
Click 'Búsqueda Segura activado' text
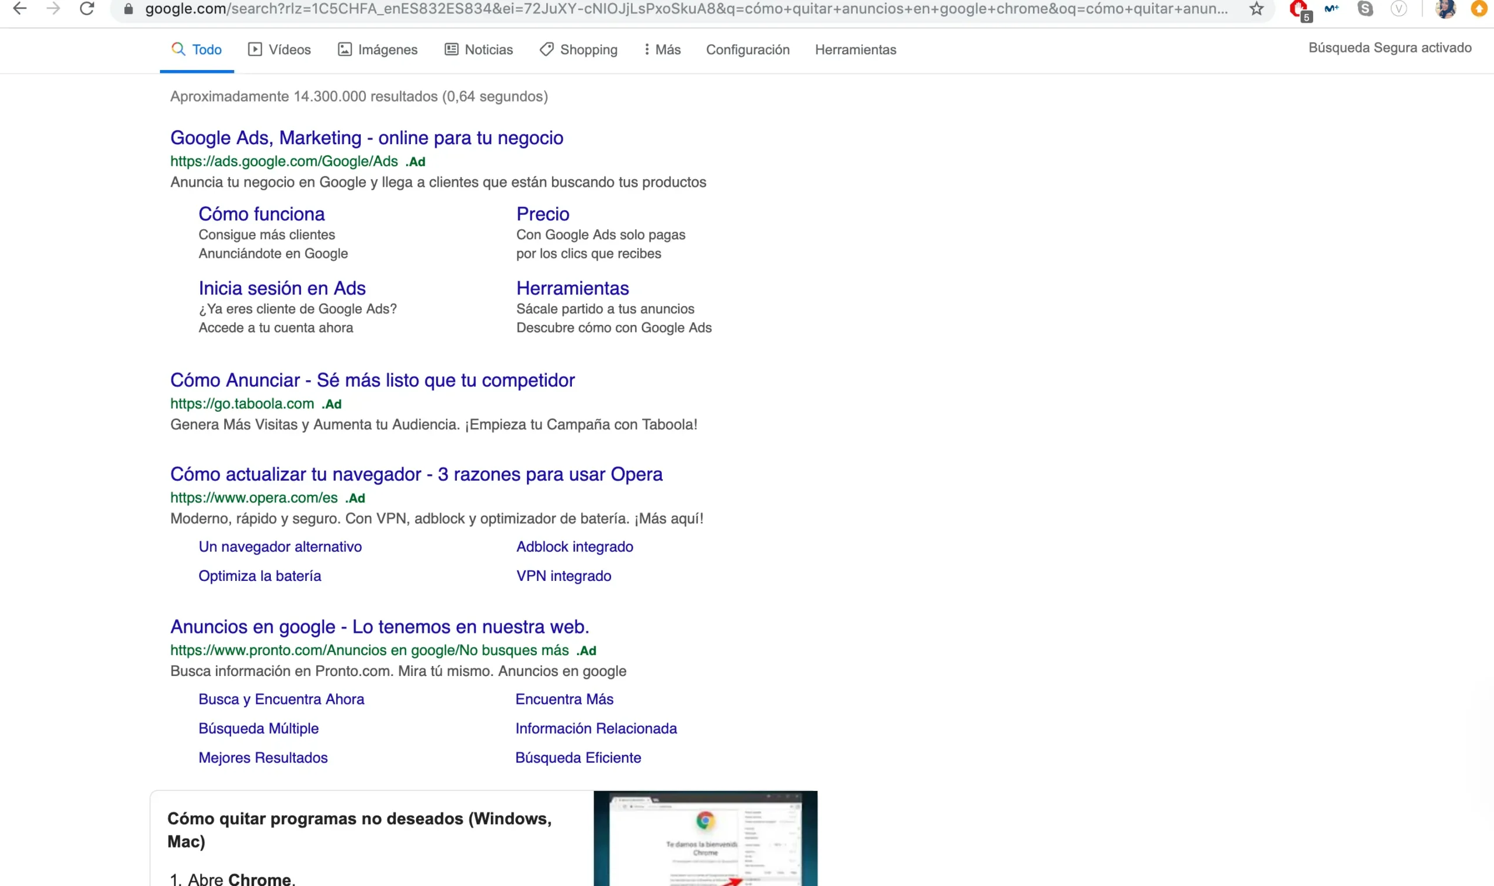(x=1390, y=48)
